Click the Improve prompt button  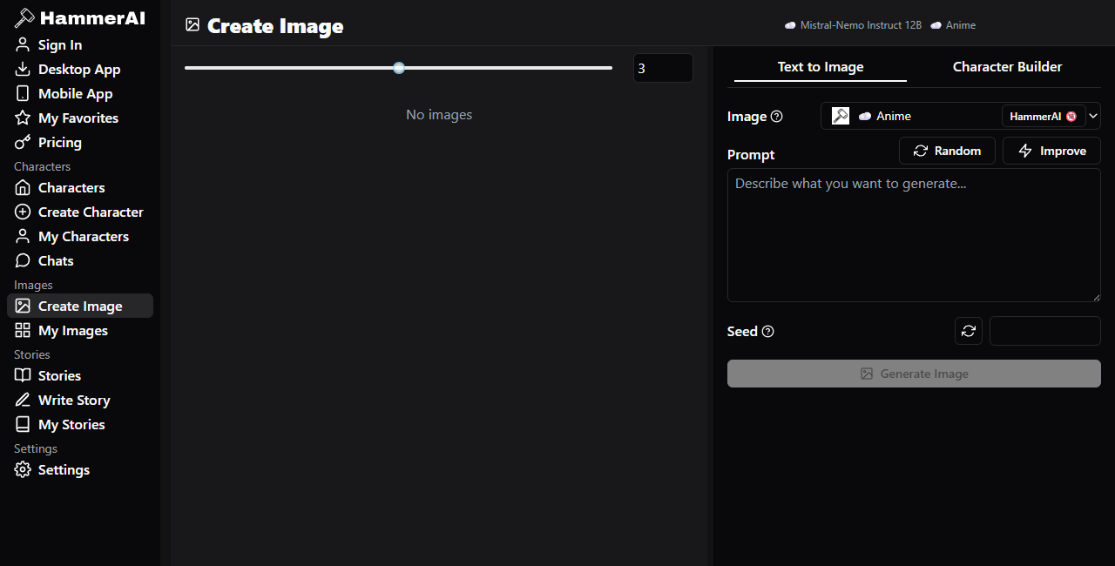1051,151
